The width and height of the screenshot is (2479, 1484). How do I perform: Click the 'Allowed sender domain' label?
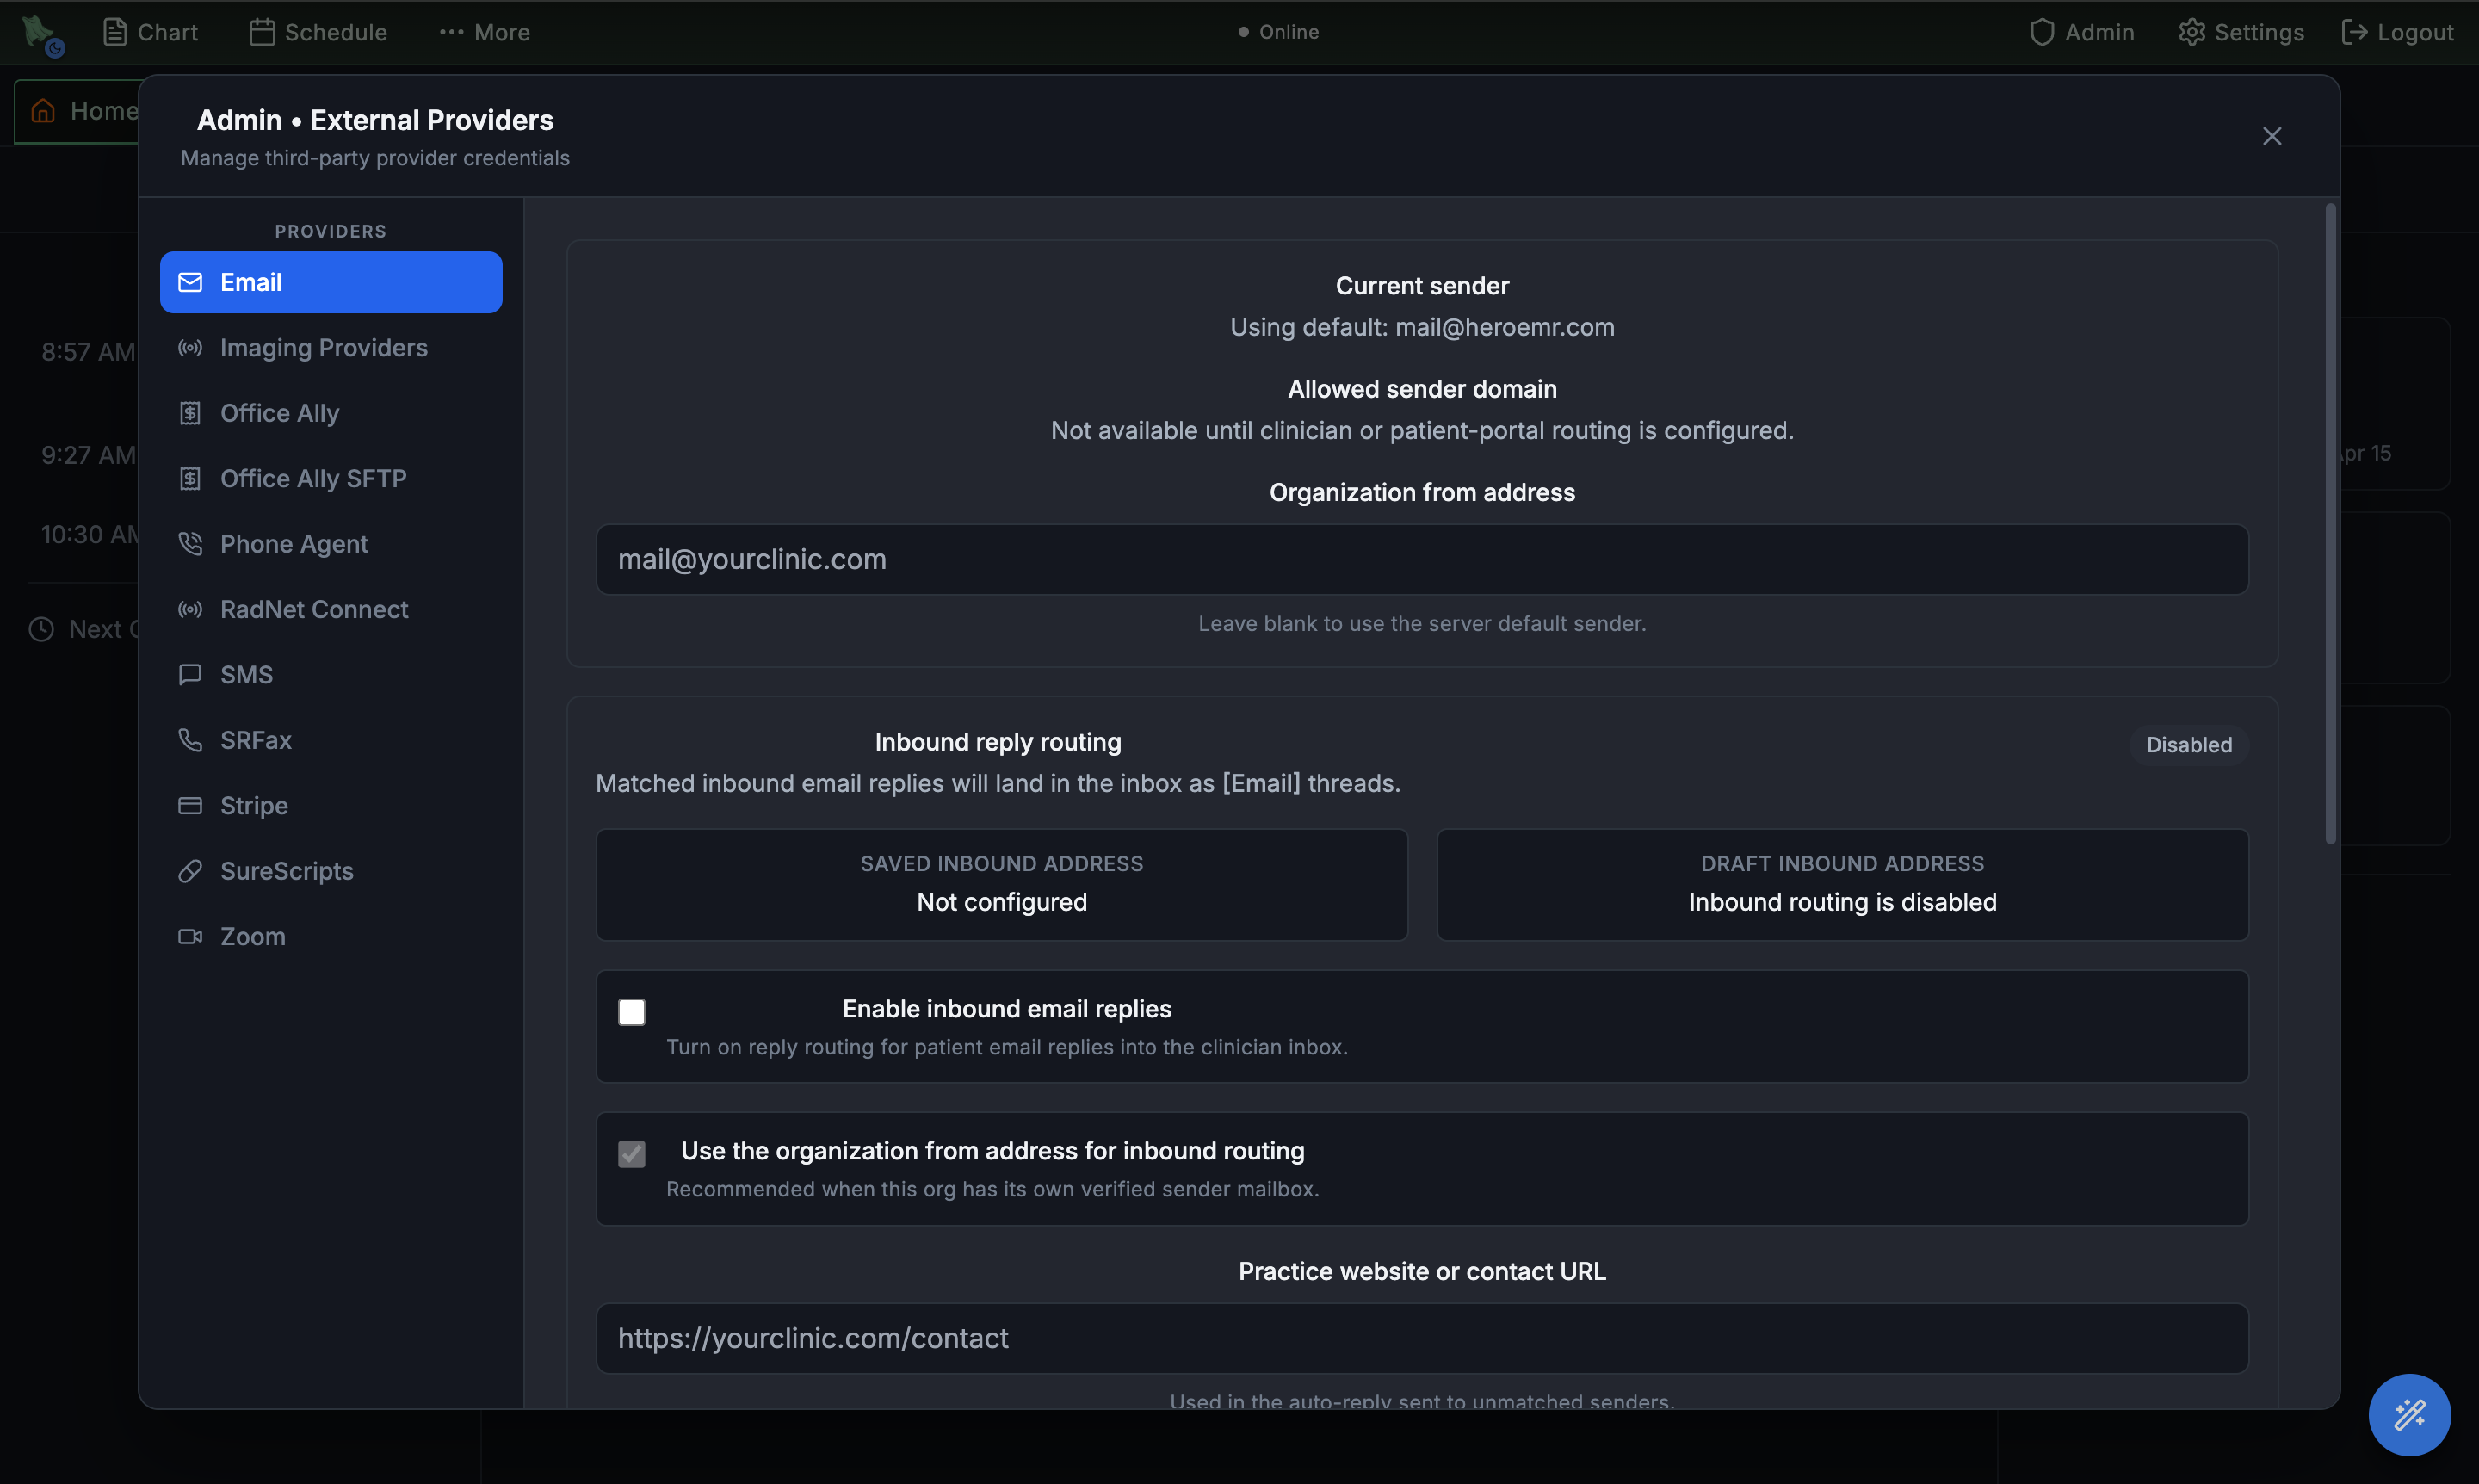1422,389
